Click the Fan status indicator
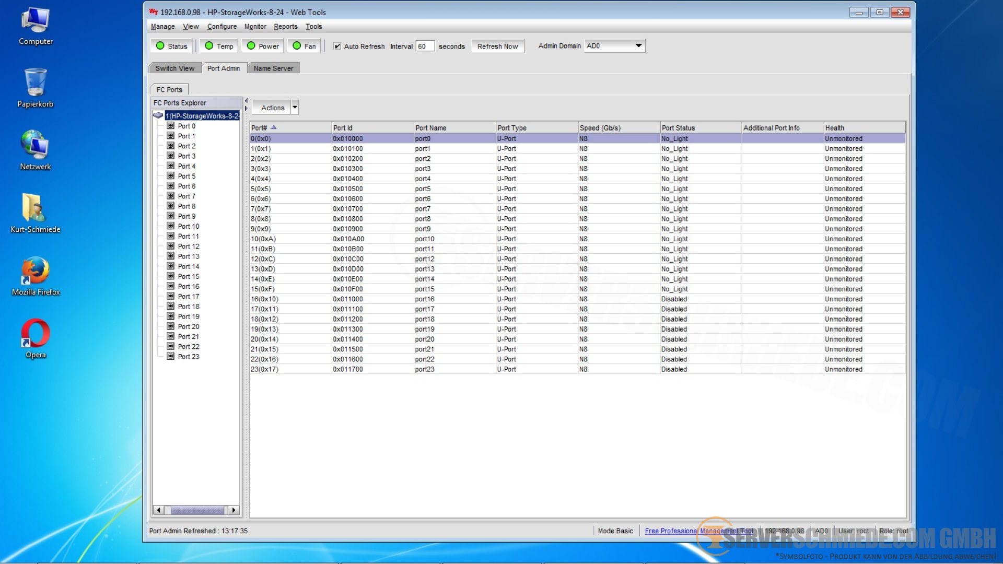This screenshot has width=1003, height=564. coord(304,46)
